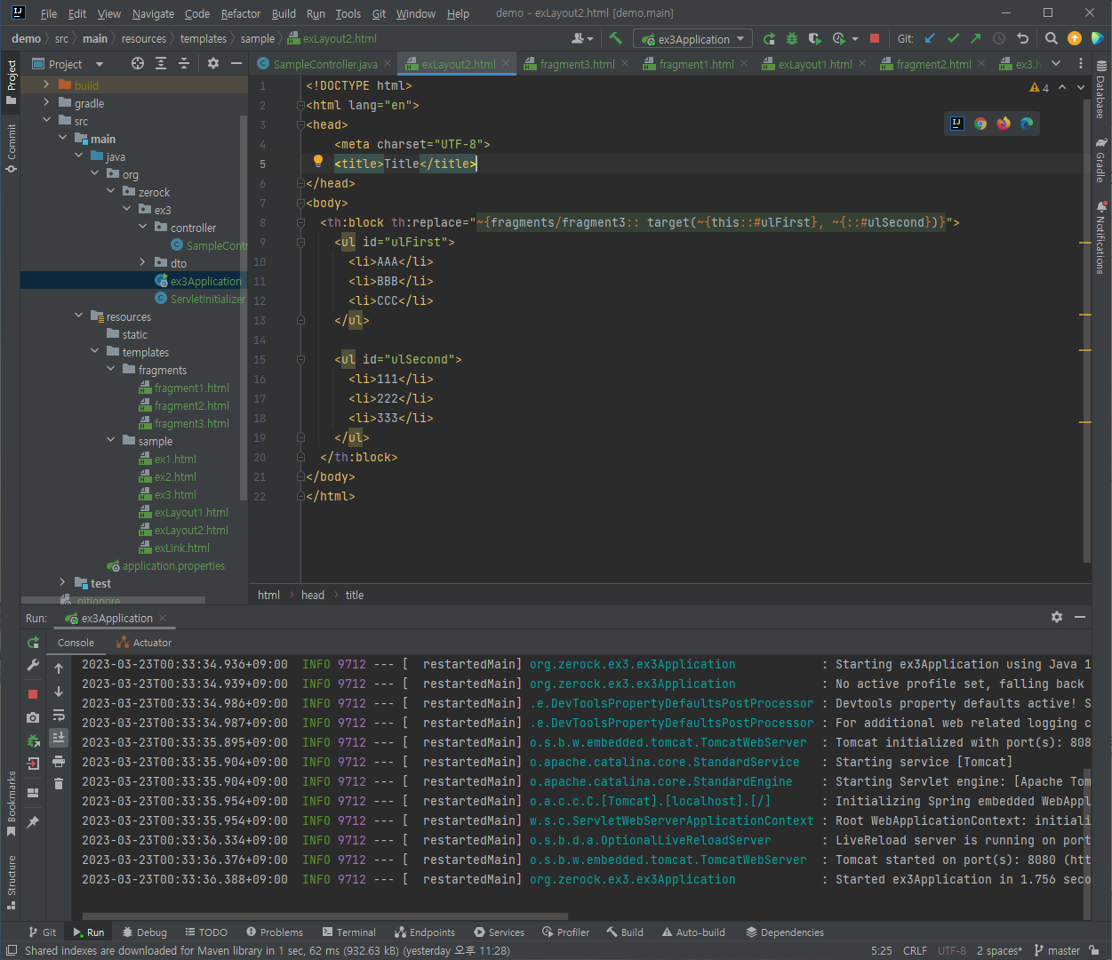Click the master branch widget

pyautogui.click(x=1057, y=950)
